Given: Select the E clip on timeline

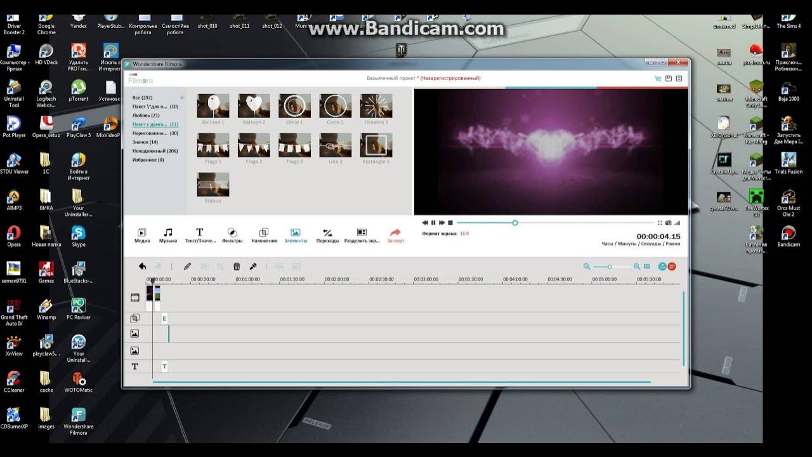Looking at the screenshot, I should (x=164, y=319).
